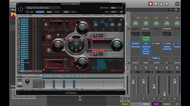Open the View 95% size dropdown
Image resolution: width=190 pixels, height=106 pixels.
pos(114,12)
